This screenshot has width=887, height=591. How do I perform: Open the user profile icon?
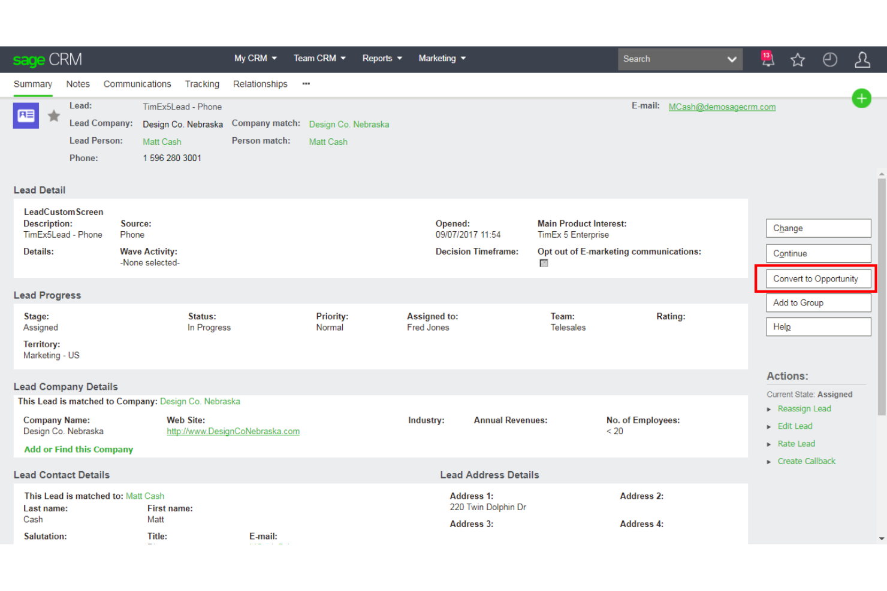[862, 59]
